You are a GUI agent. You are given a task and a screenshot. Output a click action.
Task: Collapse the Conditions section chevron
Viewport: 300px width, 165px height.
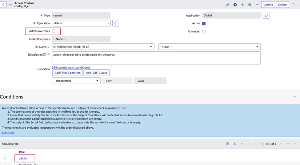coord(295,97)
